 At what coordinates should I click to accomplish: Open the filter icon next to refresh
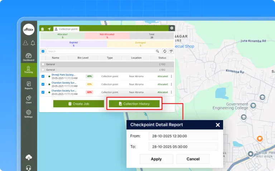(x=171, y=51)
